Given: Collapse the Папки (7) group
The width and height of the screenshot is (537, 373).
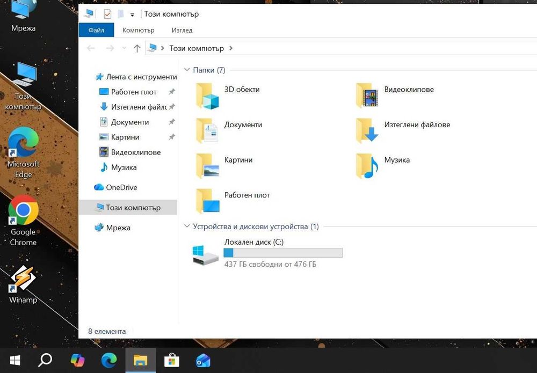Looking at the screenshot, I should [x=187, y=70].
